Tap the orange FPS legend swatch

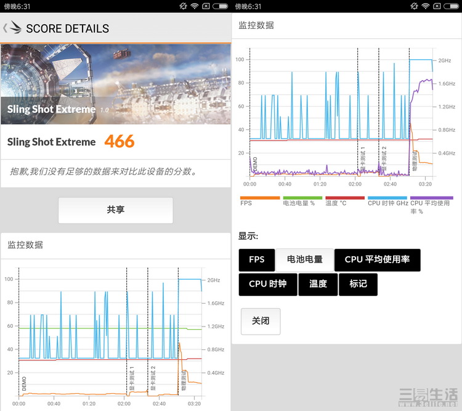pos(260,198)
